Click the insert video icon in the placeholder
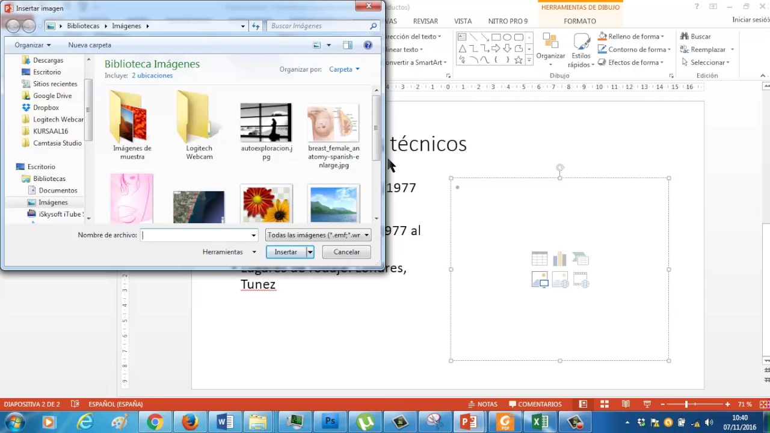 coord(581,280)
